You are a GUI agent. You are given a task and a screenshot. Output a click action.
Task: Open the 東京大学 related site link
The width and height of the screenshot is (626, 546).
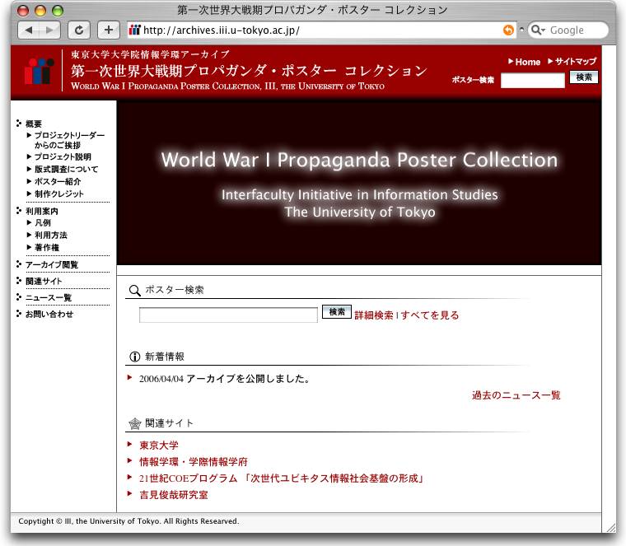158,445
